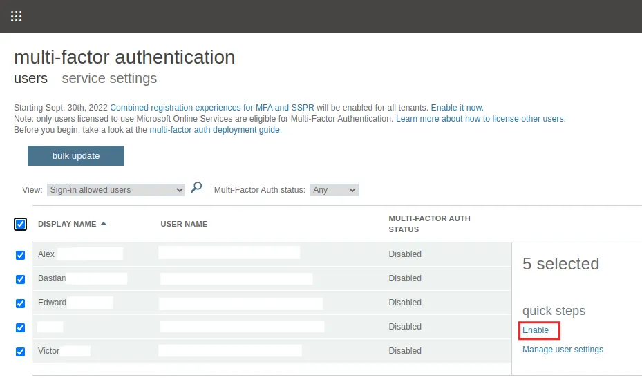The height and width of the screenshot is (382, 642).
Task: Sort by the User Name column header
Action: pyautogui.click(x=184, y=224)
